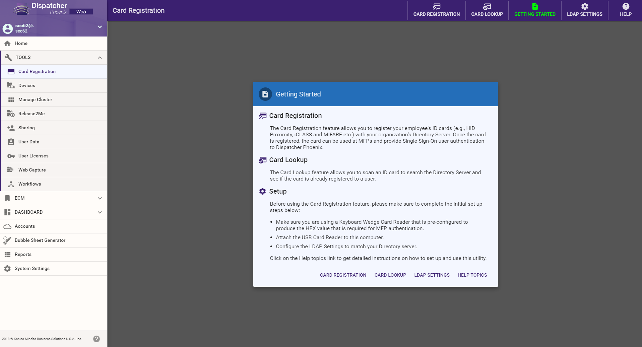Image resolution: width=642 pixels, height=347 pixels.
Task: Open Accounts menu item
Action: pyautogui.click(x=54, y=226)
